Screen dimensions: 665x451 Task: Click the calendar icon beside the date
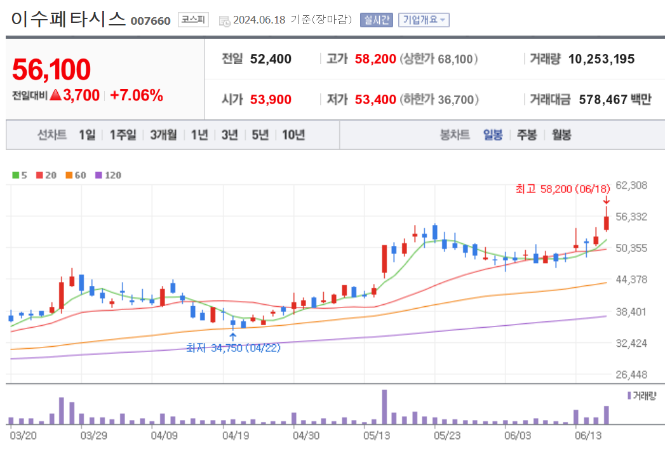pos(224,21)
